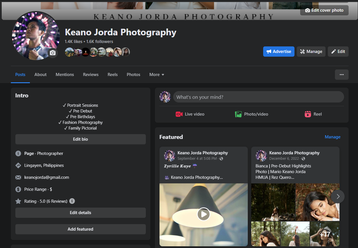Click the dollar price range icon
The height and width of the screenshot is (248, 358).
point(18,189)
